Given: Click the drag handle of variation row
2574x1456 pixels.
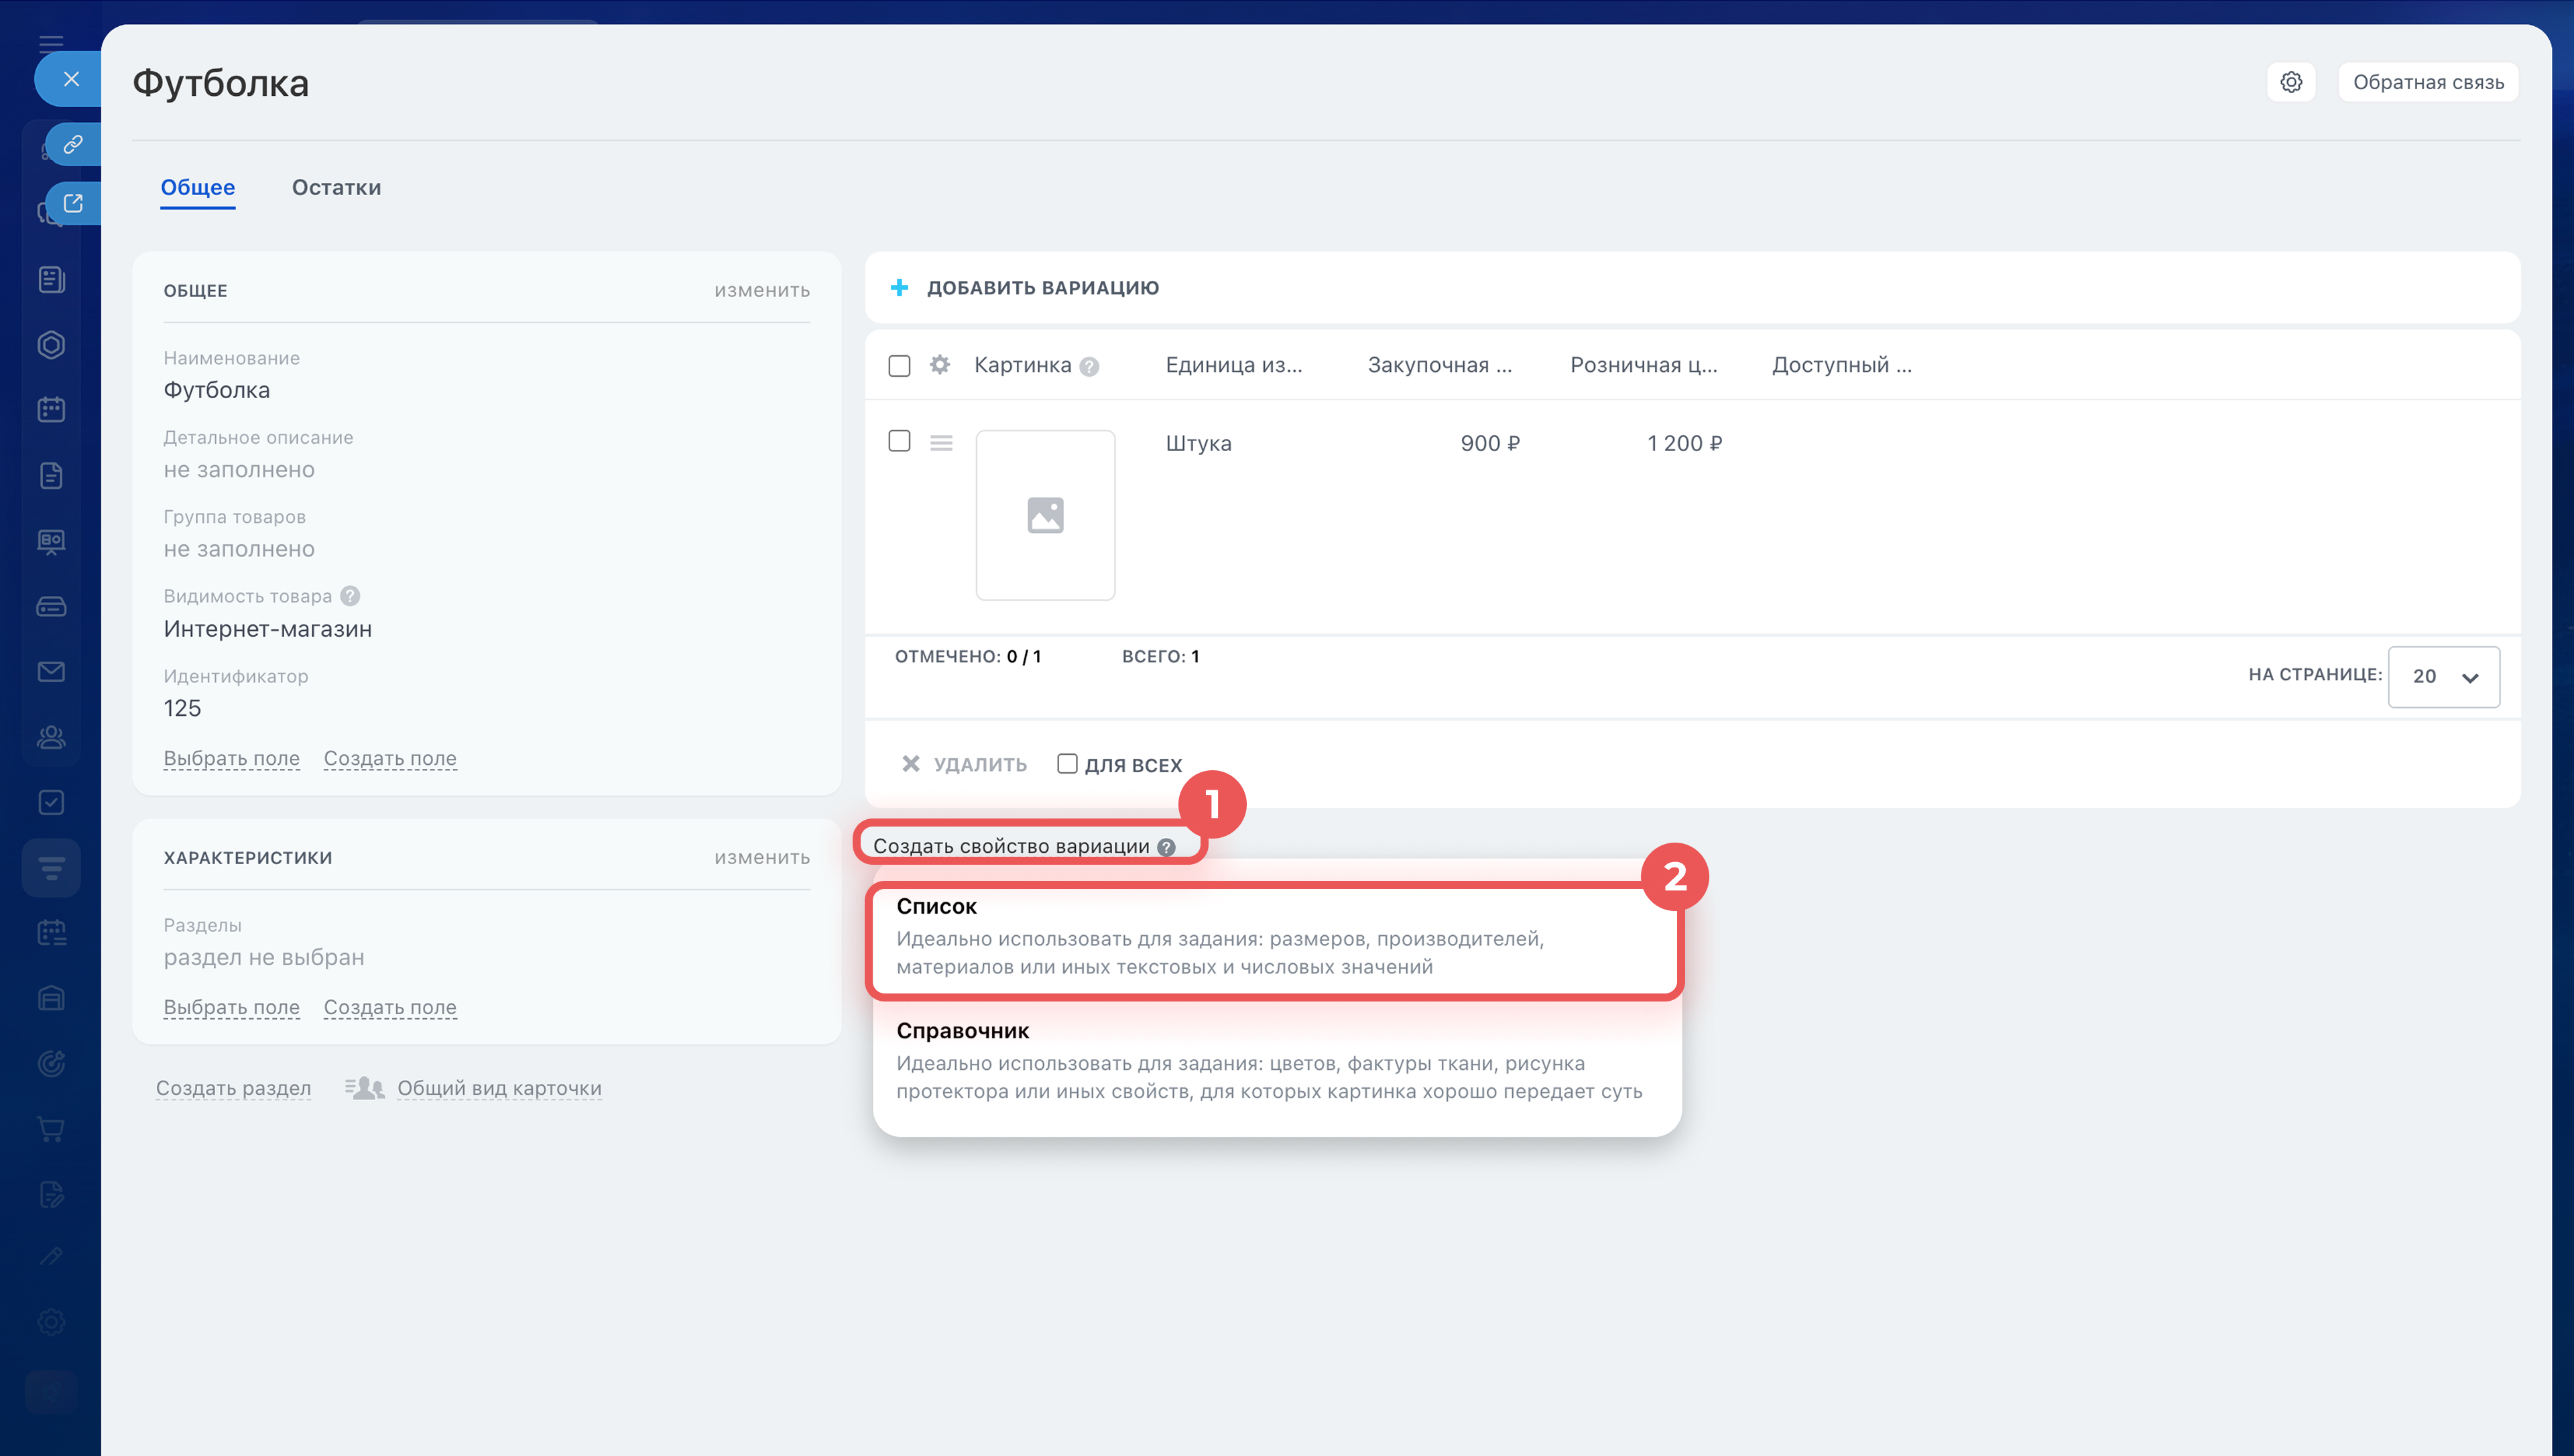Looking at the screenshot, I should click(940, 443).
